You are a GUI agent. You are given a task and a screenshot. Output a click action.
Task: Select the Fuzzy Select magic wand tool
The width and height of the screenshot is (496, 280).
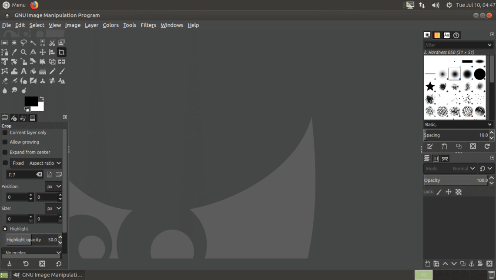(33, 43)
